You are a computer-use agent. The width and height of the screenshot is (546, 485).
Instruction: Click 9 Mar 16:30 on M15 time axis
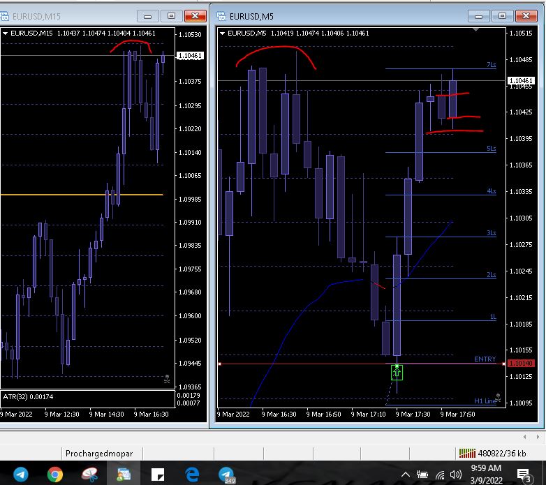[x=151, y=415]
